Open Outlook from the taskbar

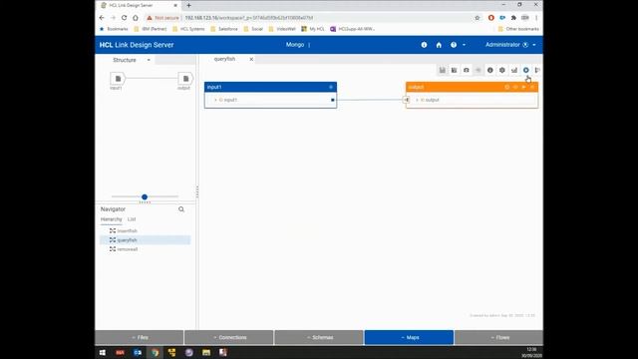(138, 352)
